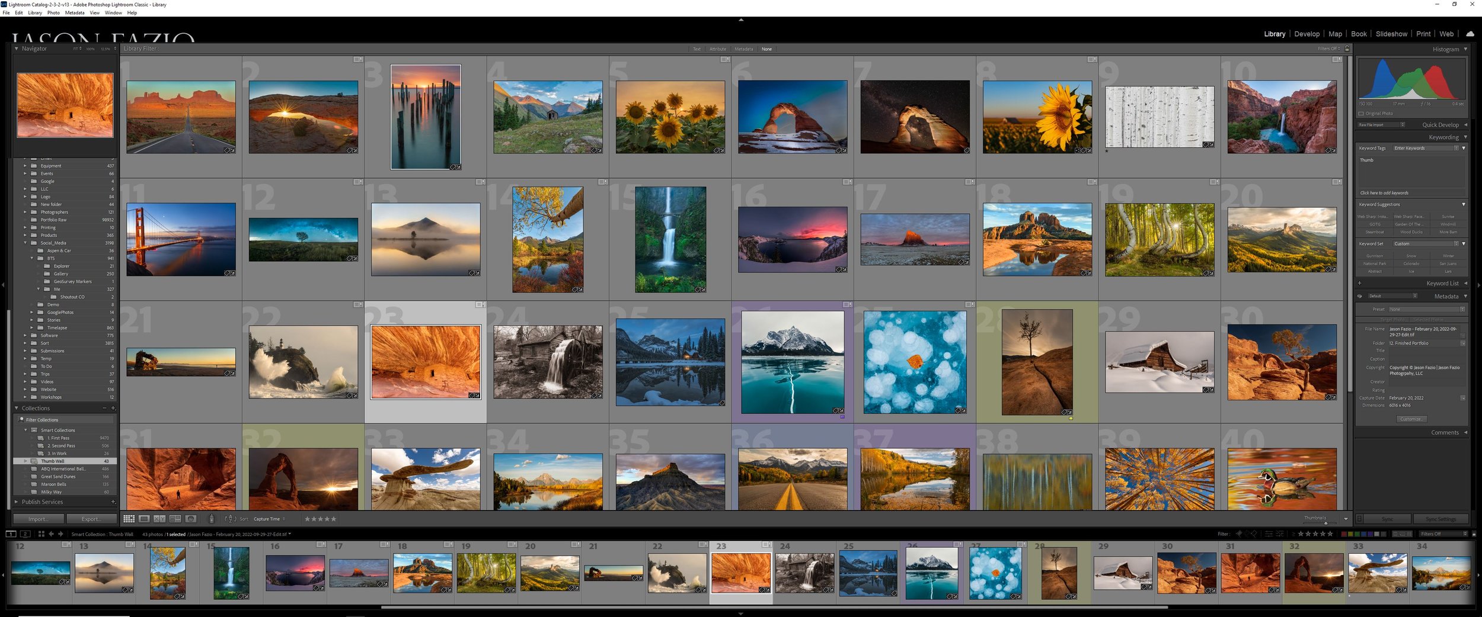Toggle Original Photo checkbox under histogram

(1361, 113)
